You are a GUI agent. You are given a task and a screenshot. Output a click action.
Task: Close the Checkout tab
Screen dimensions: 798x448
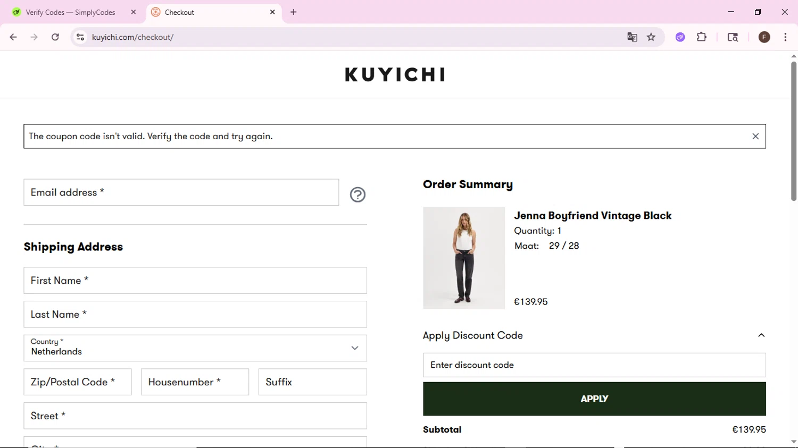[272, 12]
